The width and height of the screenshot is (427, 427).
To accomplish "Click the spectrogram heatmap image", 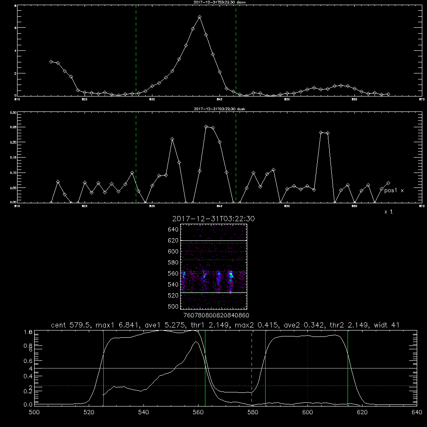I will [214, 266].
